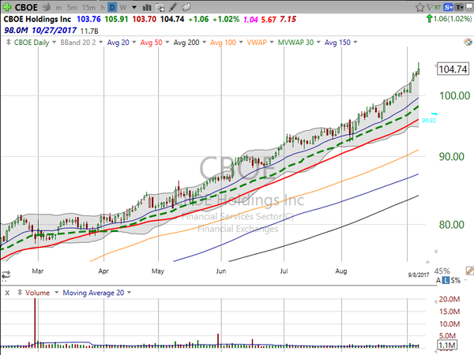
Task: Select the D daily timeframe
Action: (x=112, y=8)
